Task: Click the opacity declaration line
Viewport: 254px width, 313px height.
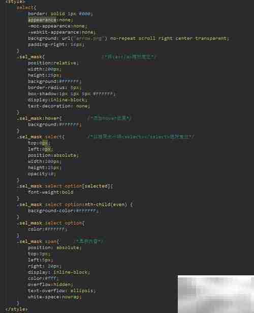Action: [x=42, y=174]
